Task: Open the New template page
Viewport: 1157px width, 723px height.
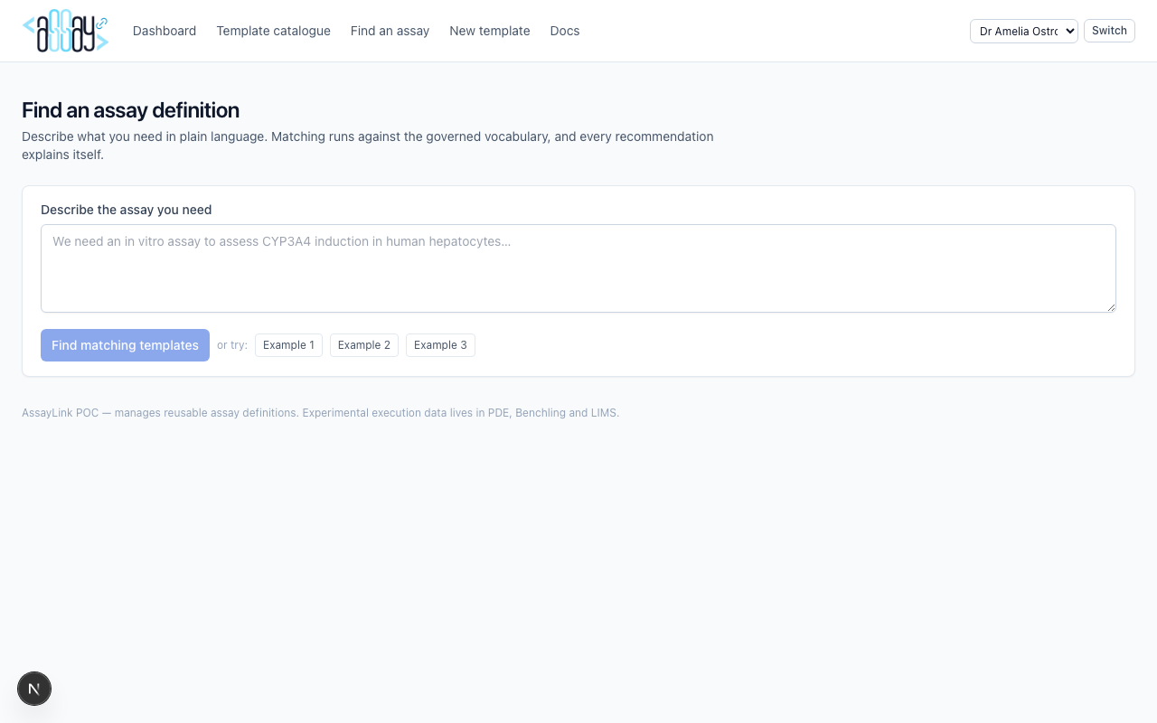Action: pyautogui.click(x=490, y=31)
